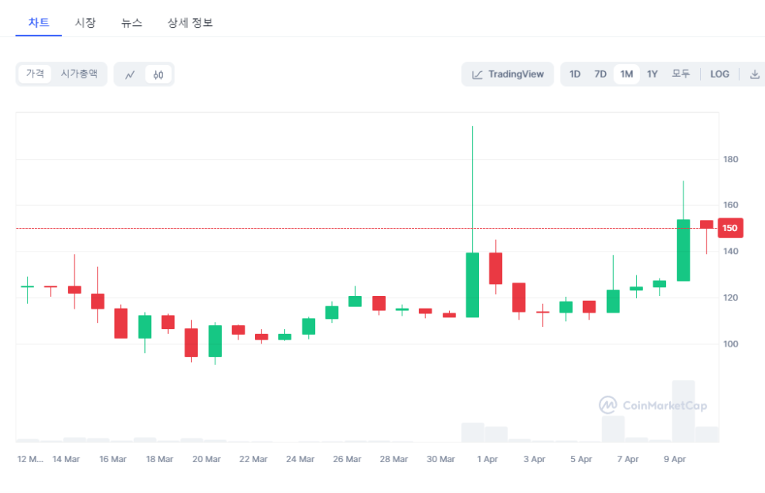Image resolution: width=765 pixels, height=493 pixels.
Task: Click the 7 Apr date label
Action: click(x=627, y=459)
